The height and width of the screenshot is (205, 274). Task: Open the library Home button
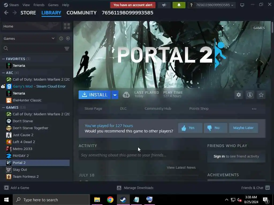click(x=32, y=26)
